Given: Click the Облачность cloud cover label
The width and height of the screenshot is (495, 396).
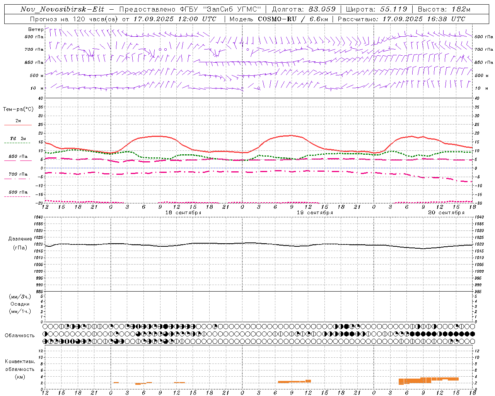Looking at the screenshot, I should 20,336.
